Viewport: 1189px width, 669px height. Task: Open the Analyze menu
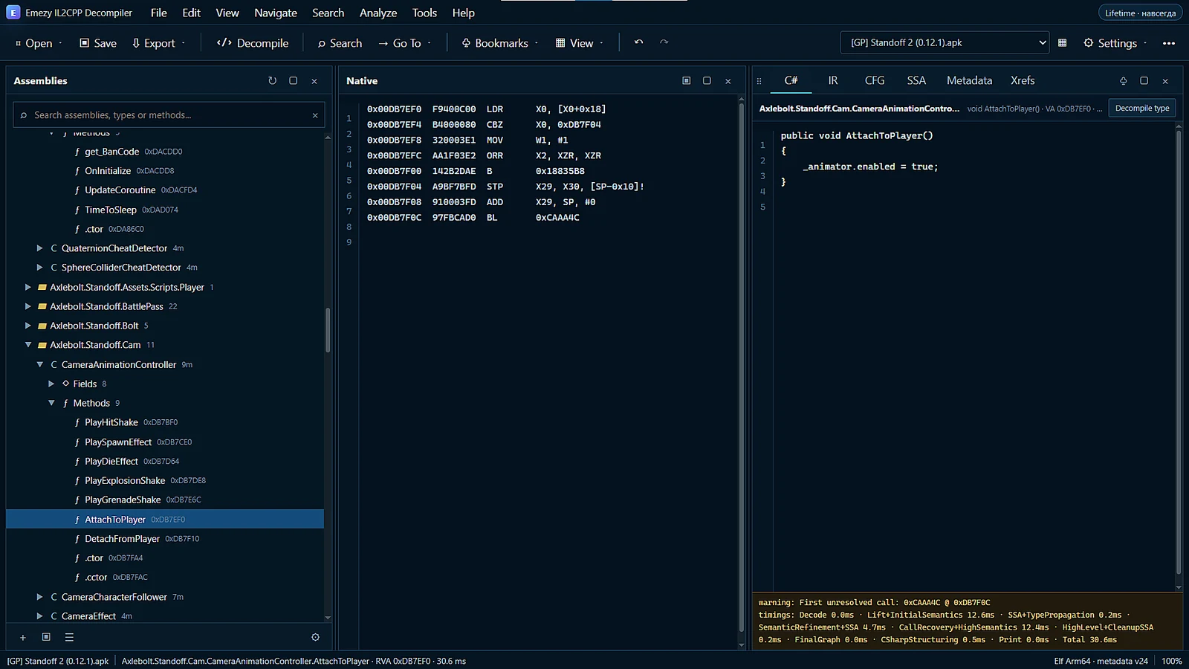tap(378, 13)
